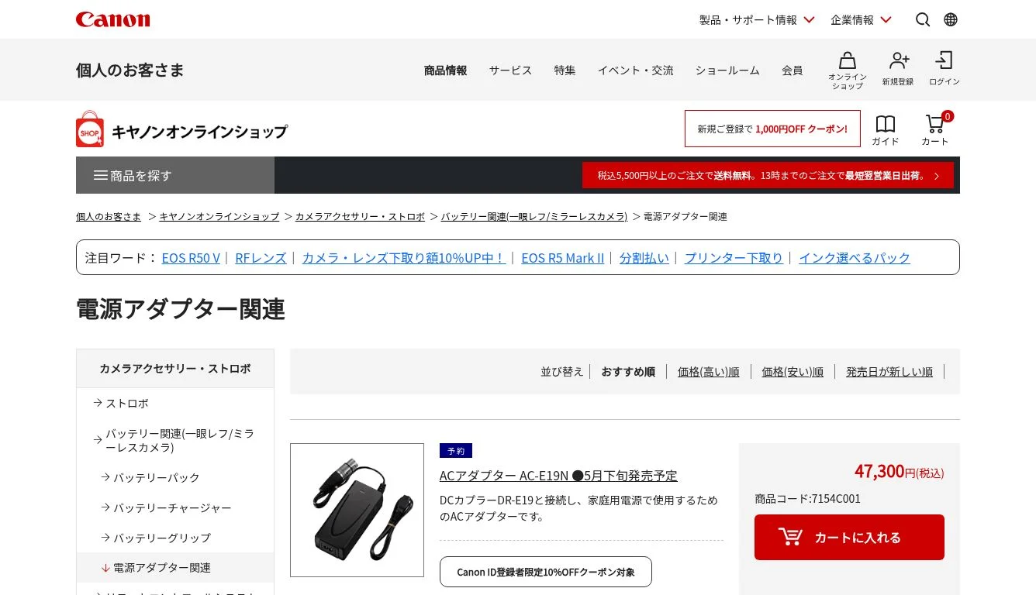Go to バッテリー関連 breadcrumb link
The width and height of the screenshot is (1036, 595).
[534, 216]
